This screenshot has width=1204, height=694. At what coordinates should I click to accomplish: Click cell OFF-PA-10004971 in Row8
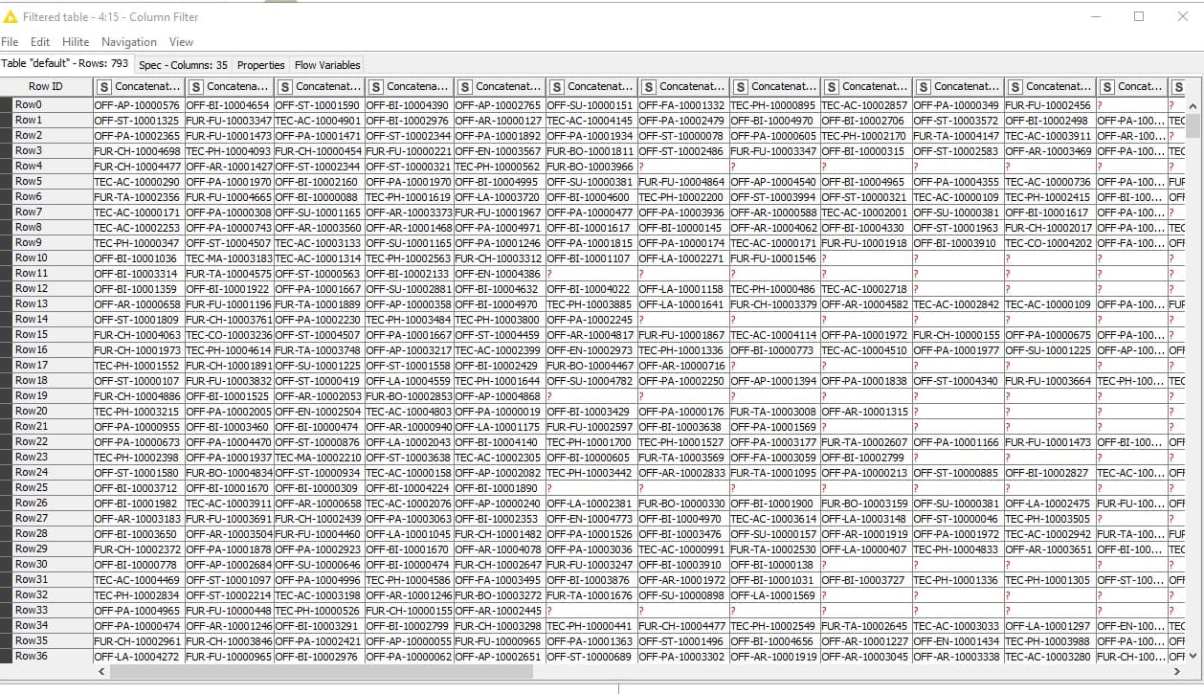coord(499,228)
